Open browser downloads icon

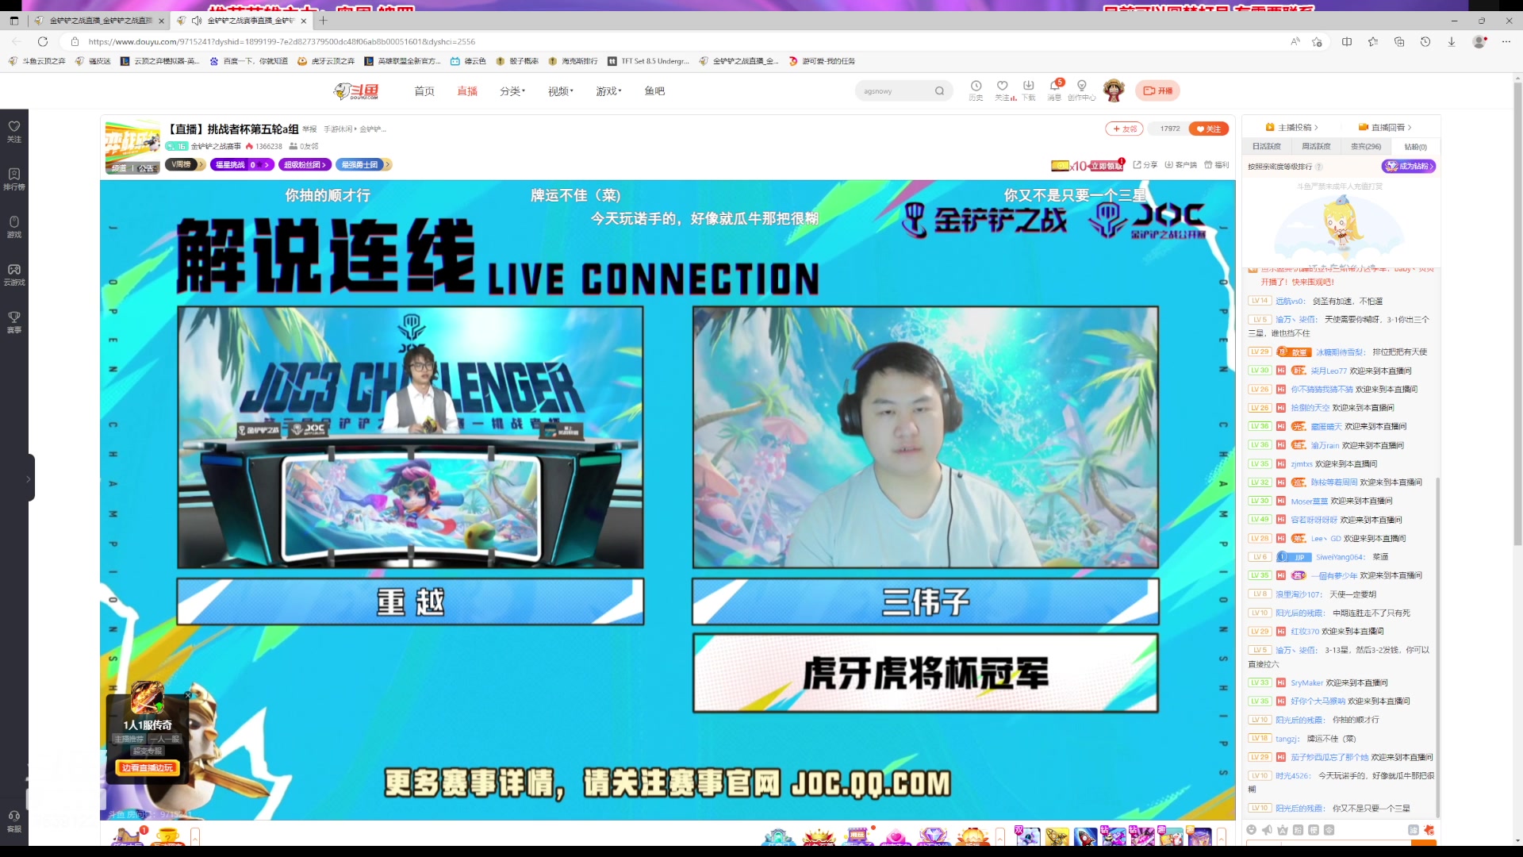[1452, 41]
